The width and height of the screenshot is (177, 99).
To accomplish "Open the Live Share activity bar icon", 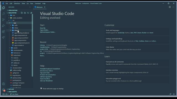I will (3, 37).
